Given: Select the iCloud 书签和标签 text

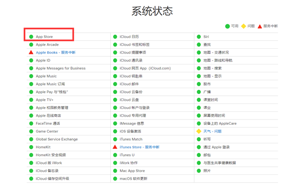Looking at the screenshot, I should 135,45.
